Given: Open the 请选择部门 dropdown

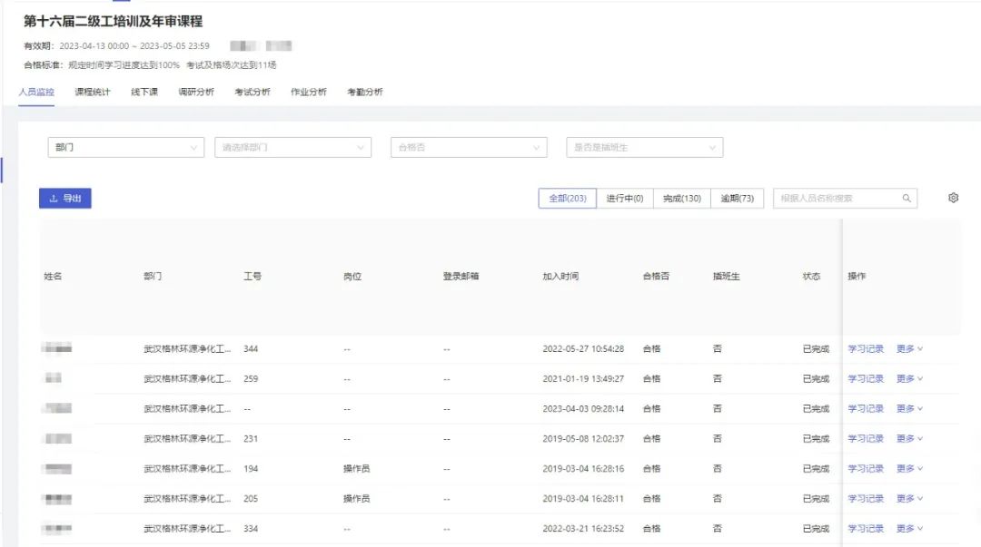Looking at the screenshot, I should coord(292,148).
